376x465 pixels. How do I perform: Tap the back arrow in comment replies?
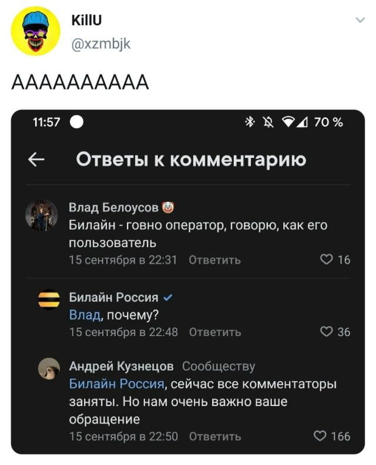(36, 160)
